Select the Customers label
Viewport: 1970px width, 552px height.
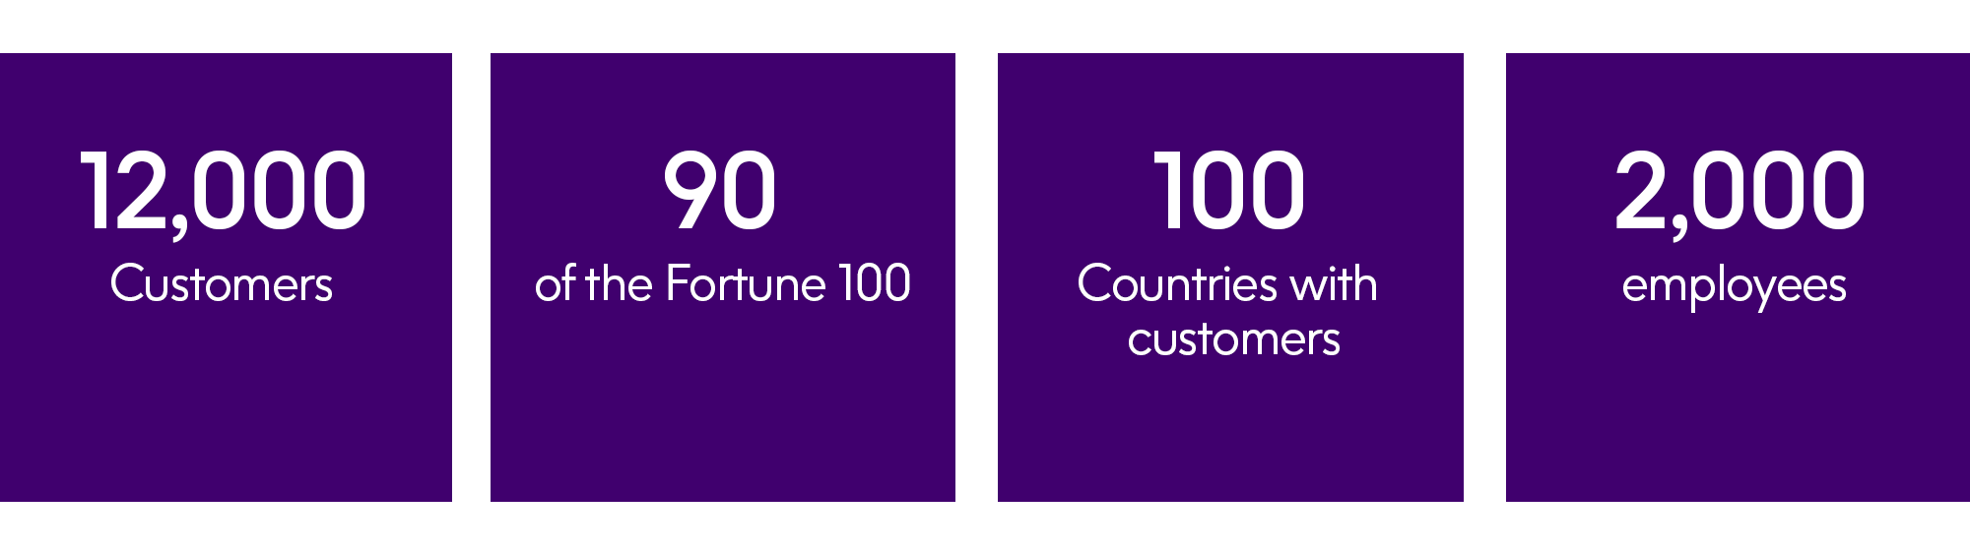[x=222, y=284]
